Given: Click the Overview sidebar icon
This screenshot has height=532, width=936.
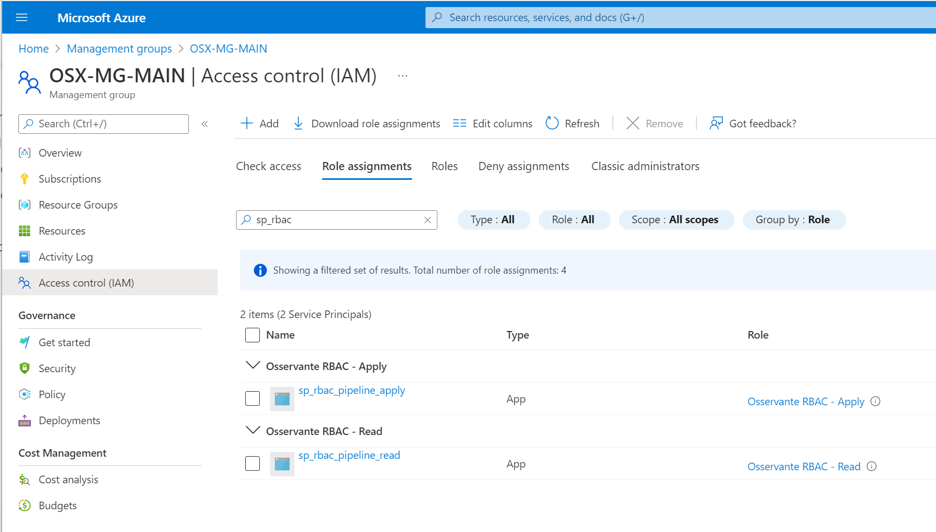Looking at the screenshot, I should click(24, 153).
